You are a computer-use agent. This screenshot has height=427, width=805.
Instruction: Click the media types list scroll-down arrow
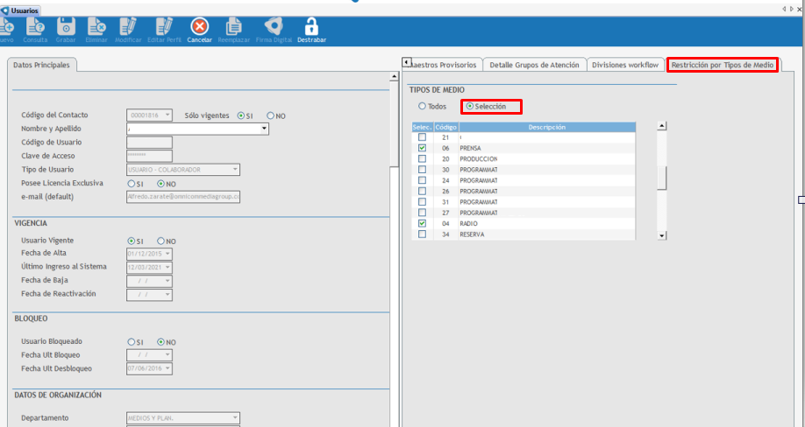[662, 235]
